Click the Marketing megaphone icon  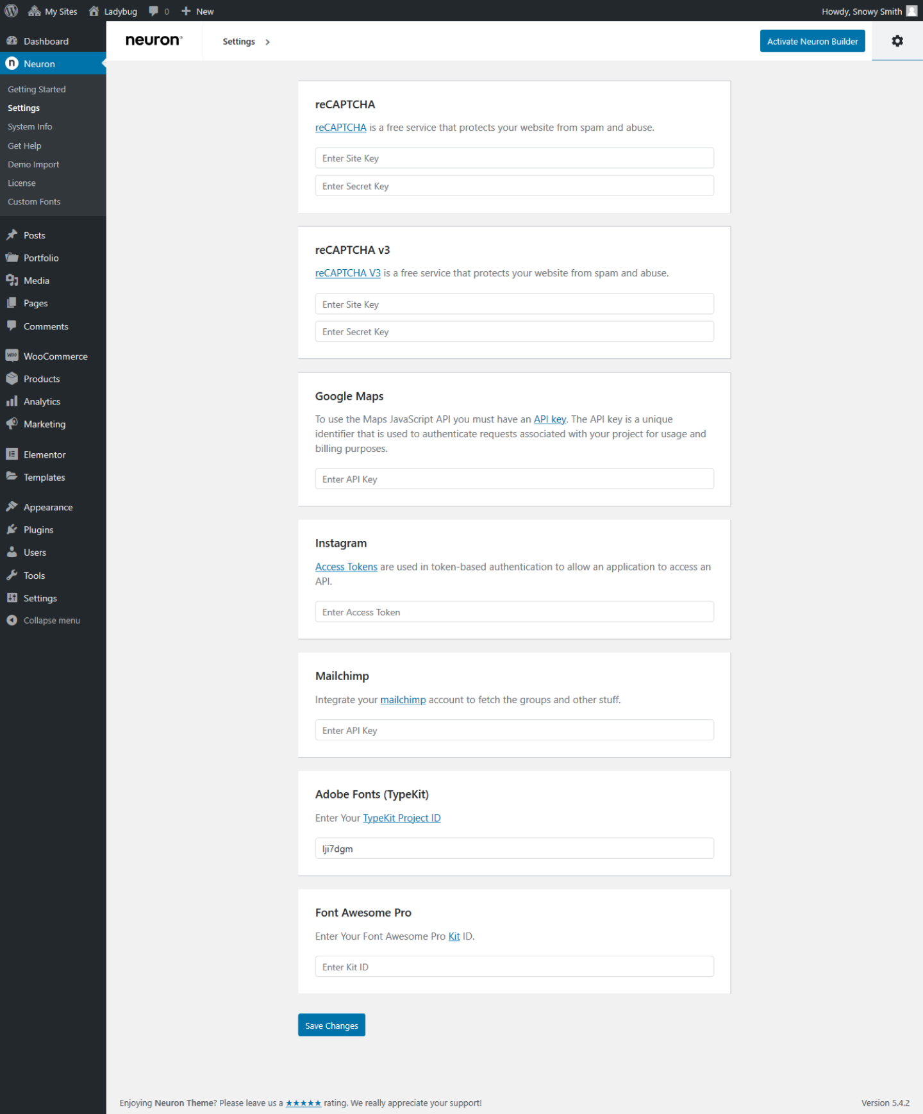(x=12, y=424)
